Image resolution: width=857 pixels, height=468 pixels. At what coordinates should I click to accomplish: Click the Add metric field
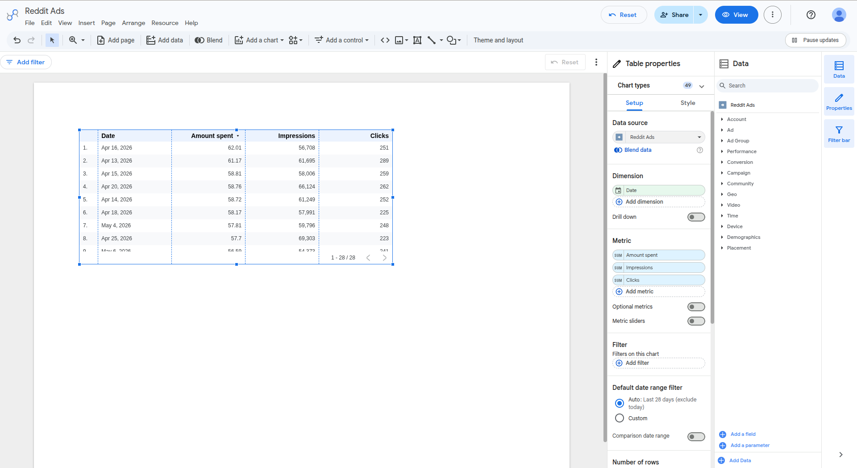(659, 292)
